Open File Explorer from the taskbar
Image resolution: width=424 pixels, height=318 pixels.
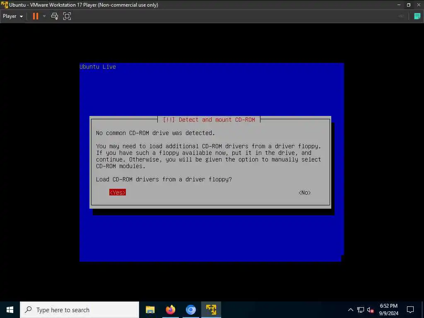point(150,310)
